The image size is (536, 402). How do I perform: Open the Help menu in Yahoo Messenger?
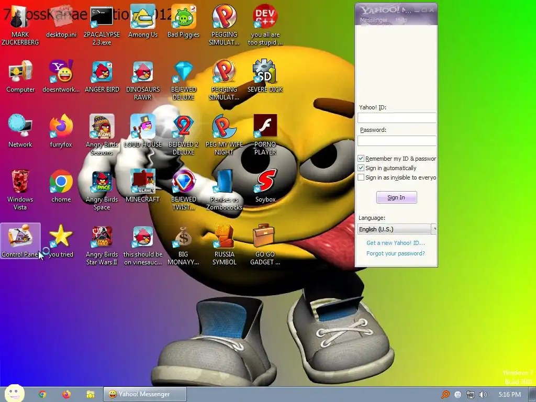[401, 20]
